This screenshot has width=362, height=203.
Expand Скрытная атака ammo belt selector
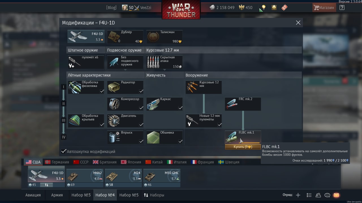point(164,62)
